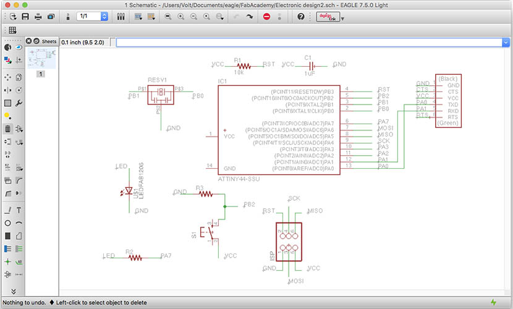Select the green Net tool
Screen dimensions: 513x309
(19, 249)
